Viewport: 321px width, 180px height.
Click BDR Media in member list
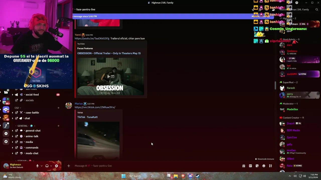pyautogui.click(x=293, y=130)
